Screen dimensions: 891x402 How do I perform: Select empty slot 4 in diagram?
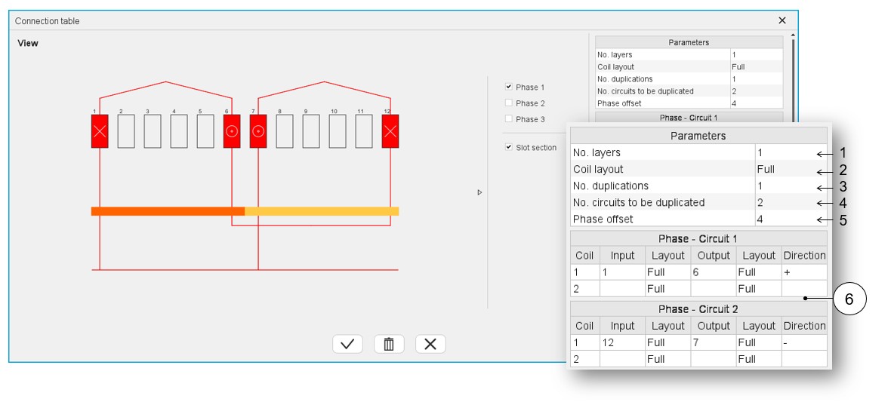coord(179,131)
